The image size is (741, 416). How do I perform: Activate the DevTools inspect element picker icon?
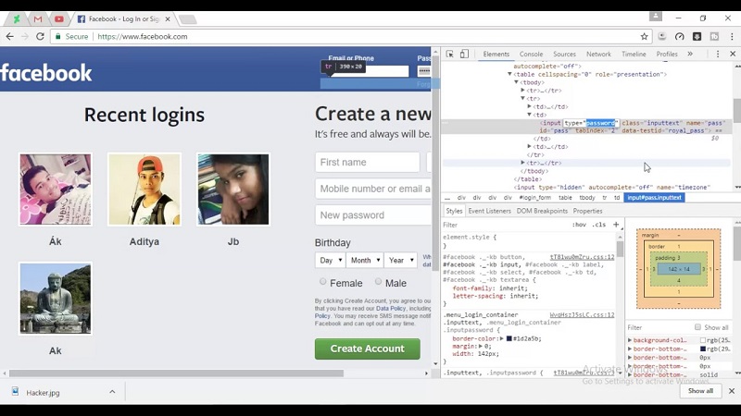[449, 54]
